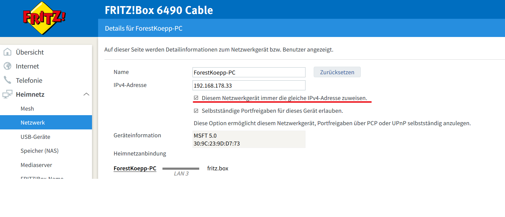The width and height of the screenshot is (505, 217).
Task: Select the Netzwerk menu item
Action: pyautogui.click(x=33, y=122)
